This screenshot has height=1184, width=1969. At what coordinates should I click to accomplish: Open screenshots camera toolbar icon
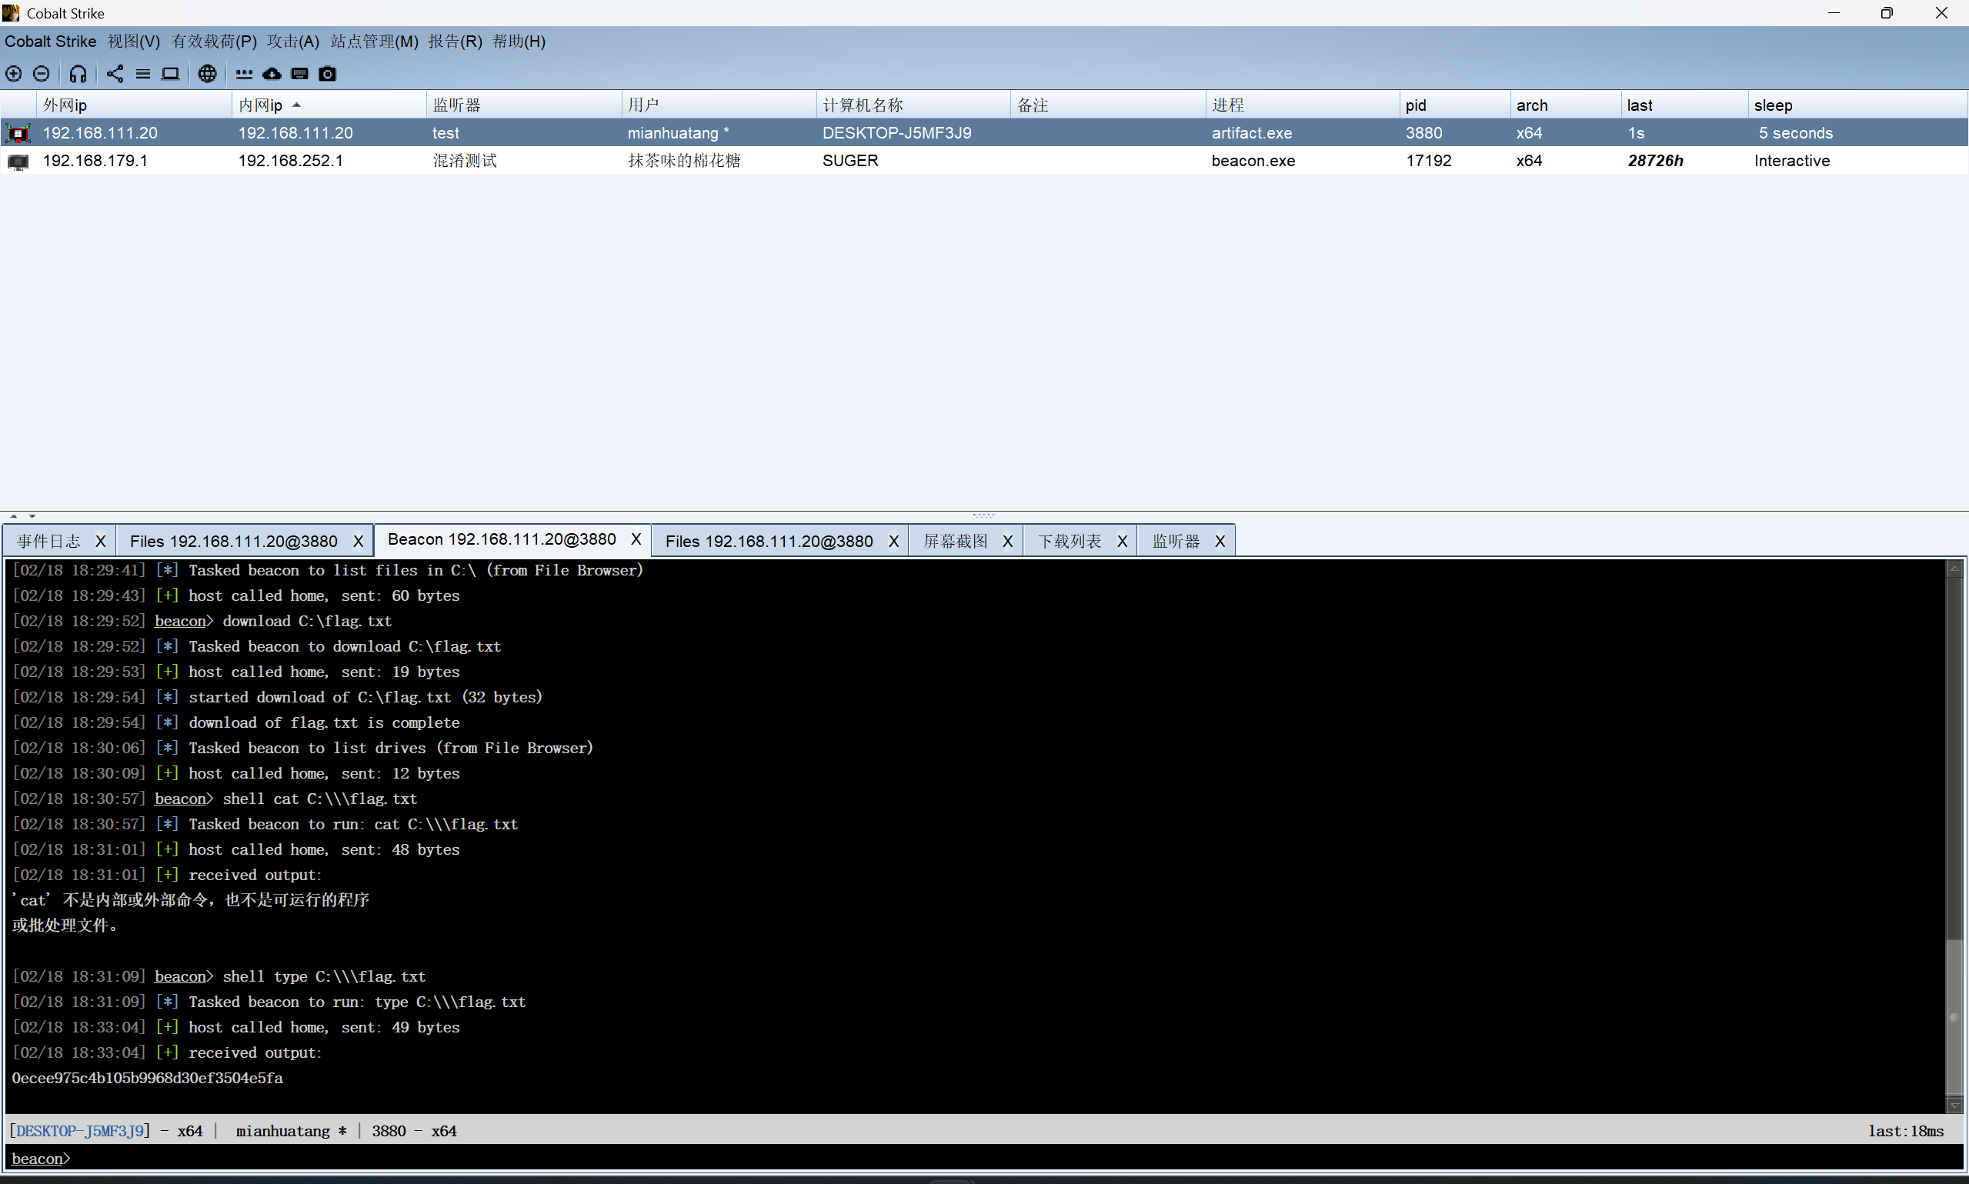point(328,73)
